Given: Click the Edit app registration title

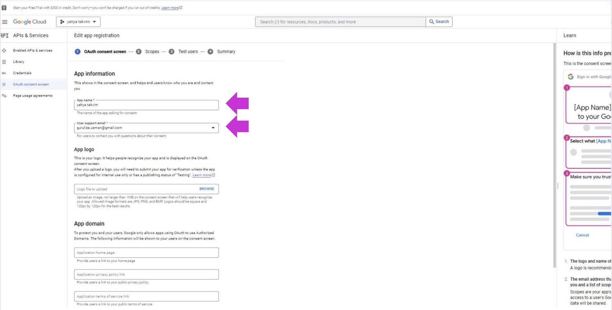Looking at the screenshot, I should point(97,35).
